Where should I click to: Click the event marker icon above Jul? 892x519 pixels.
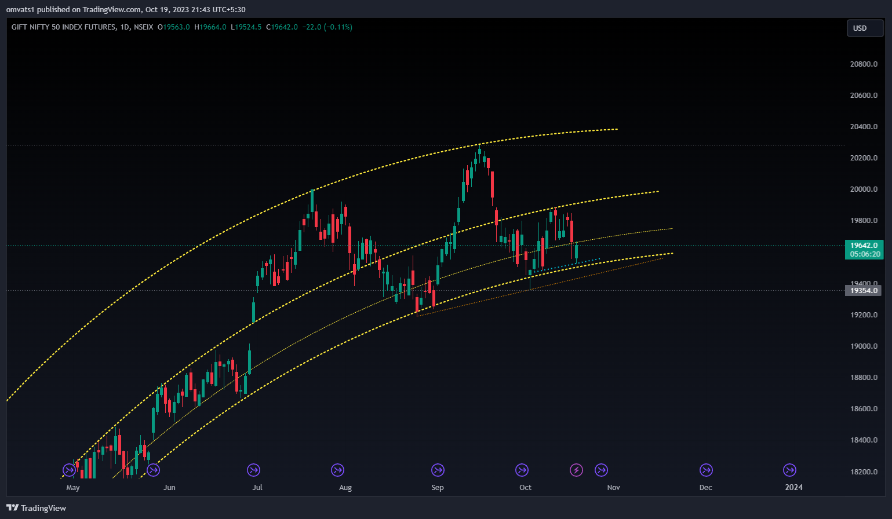tap(253, 470)
